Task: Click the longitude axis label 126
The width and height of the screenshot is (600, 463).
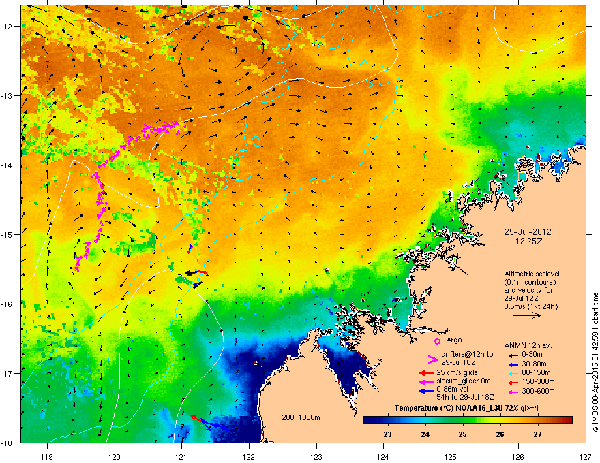Action: (x=518, y=457)
